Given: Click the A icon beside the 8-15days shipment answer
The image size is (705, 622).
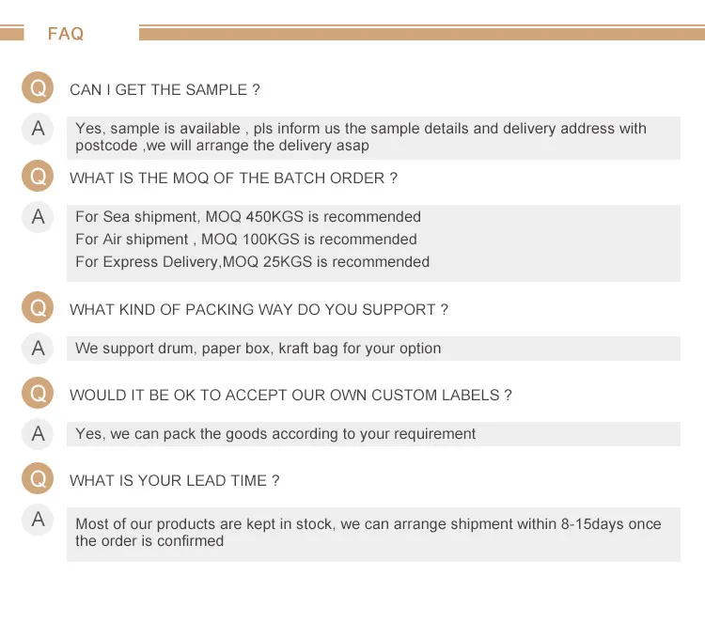Looking at the screenshot, I should (38, 520).
